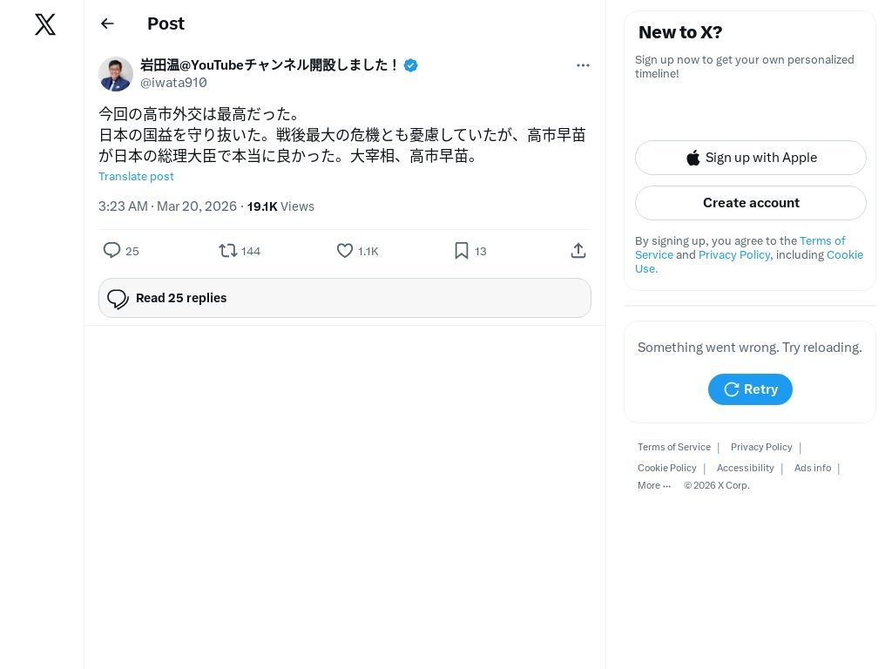Open the post's more options menu
Screen dimensions: 892x669
pos(583,65)
